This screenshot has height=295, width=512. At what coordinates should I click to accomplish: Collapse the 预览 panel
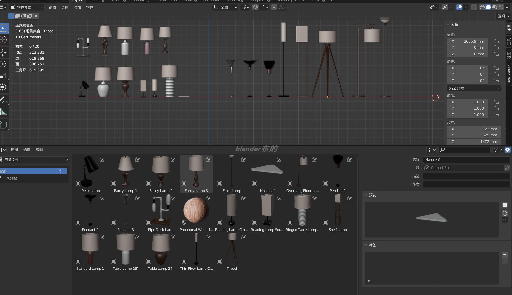(370, 195)
